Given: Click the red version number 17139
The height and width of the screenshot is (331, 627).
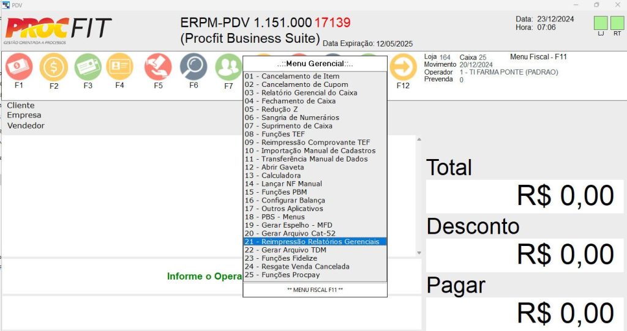Looking at the screenshot, I should pyautogui.click(x=332, y=23).
